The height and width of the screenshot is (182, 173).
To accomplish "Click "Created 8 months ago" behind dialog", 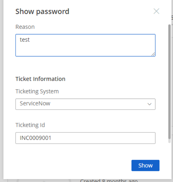I will (109, 181).
